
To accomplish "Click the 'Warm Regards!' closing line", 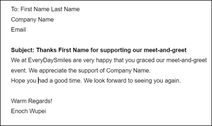I will point(32,101).
